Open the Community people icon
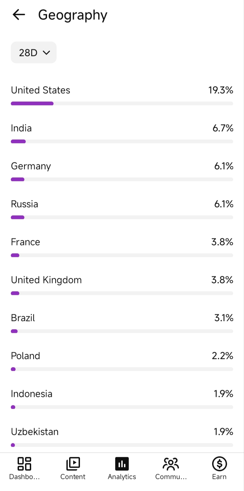 (171, 464)
